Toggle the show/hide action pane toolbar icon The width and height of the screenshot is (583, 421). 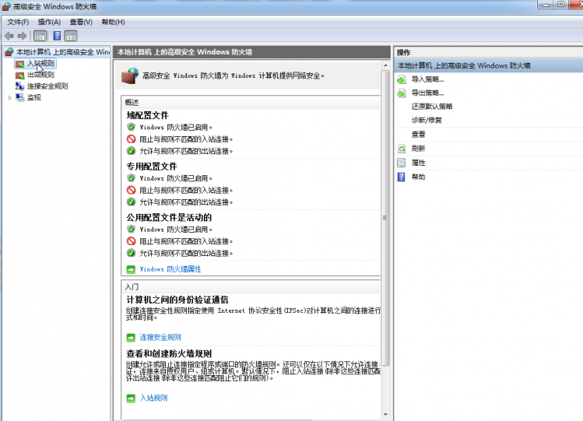[71, 36]
